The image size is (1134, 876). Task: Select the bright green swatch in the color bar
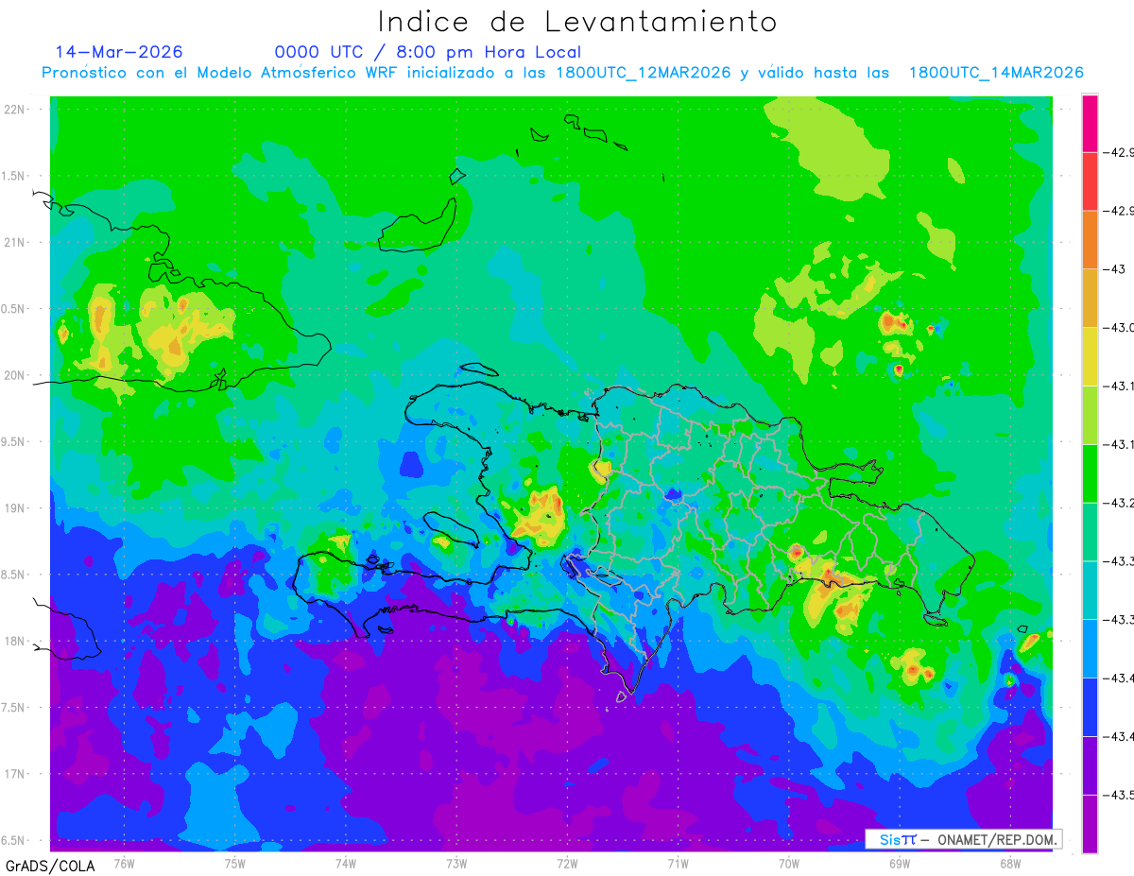tap(1090, 473)
